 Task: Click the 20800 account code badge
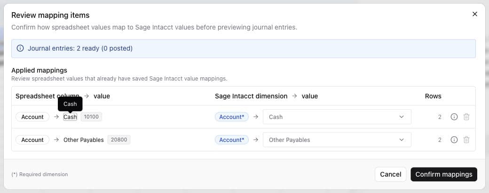119,140
